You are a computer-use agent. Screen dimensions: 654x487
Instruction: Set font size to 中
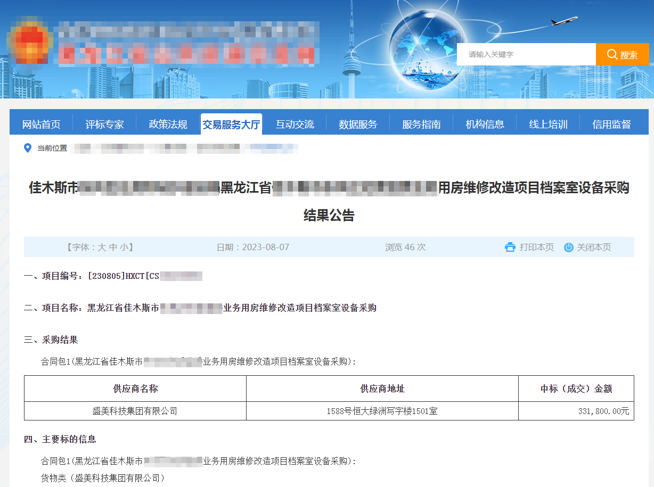[x=113, y=247]
